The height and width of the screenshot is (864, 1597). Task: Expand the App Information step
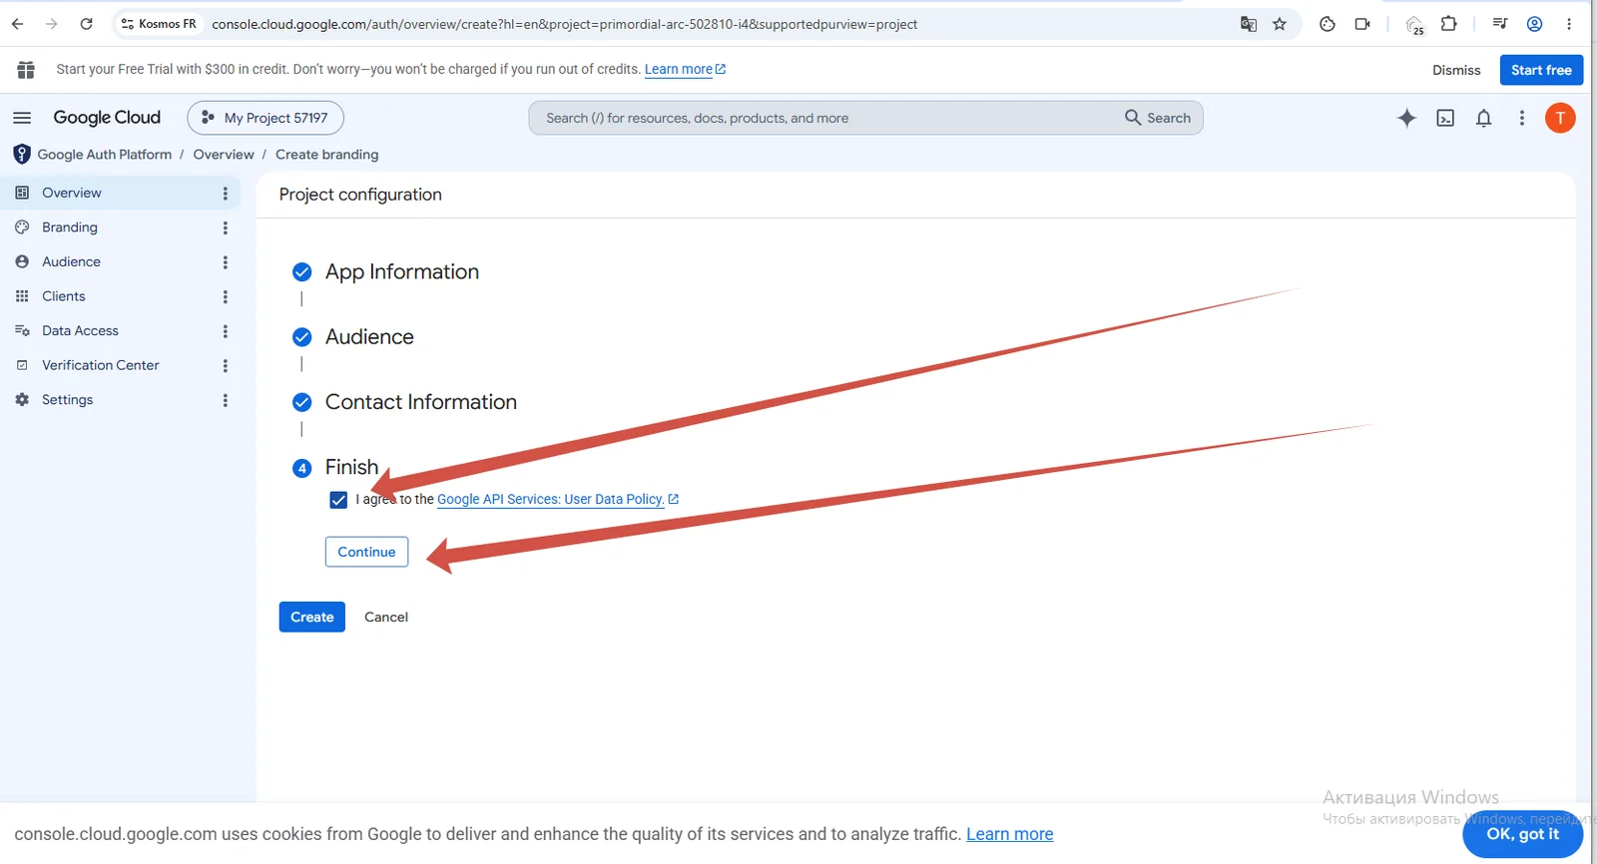(402, 272)
